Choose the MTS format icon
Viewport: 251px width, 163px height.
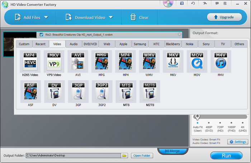pos(126,91)
